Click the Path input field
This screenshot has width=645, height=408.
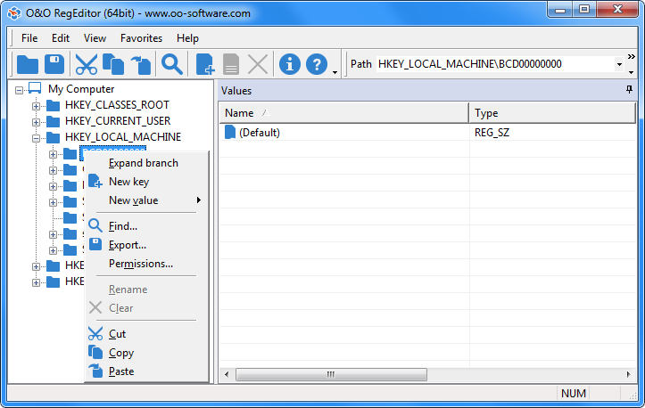pos(495,64)
